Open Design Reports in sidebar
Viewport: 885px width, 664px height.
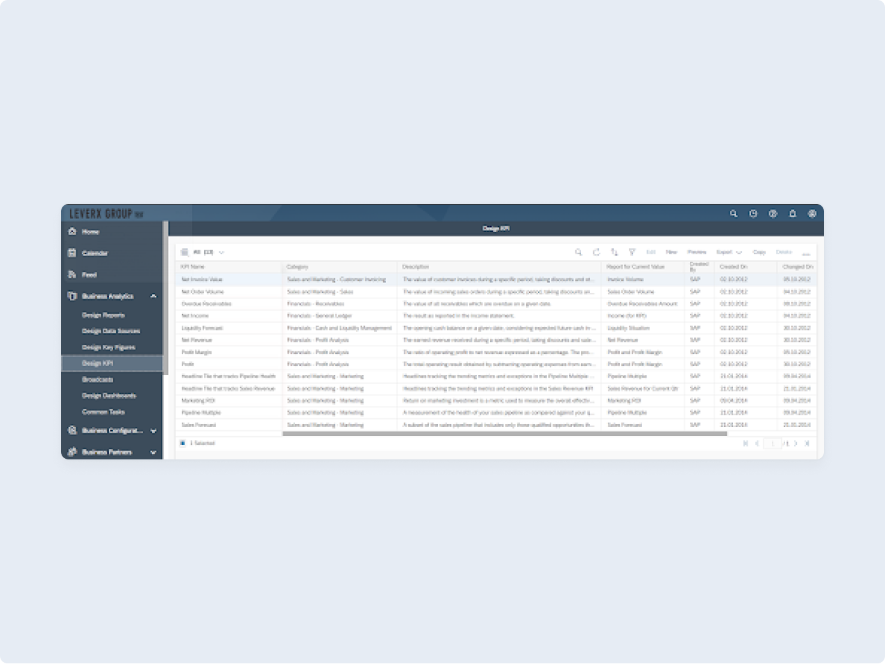pyautogui.click(x=103, y=315)
